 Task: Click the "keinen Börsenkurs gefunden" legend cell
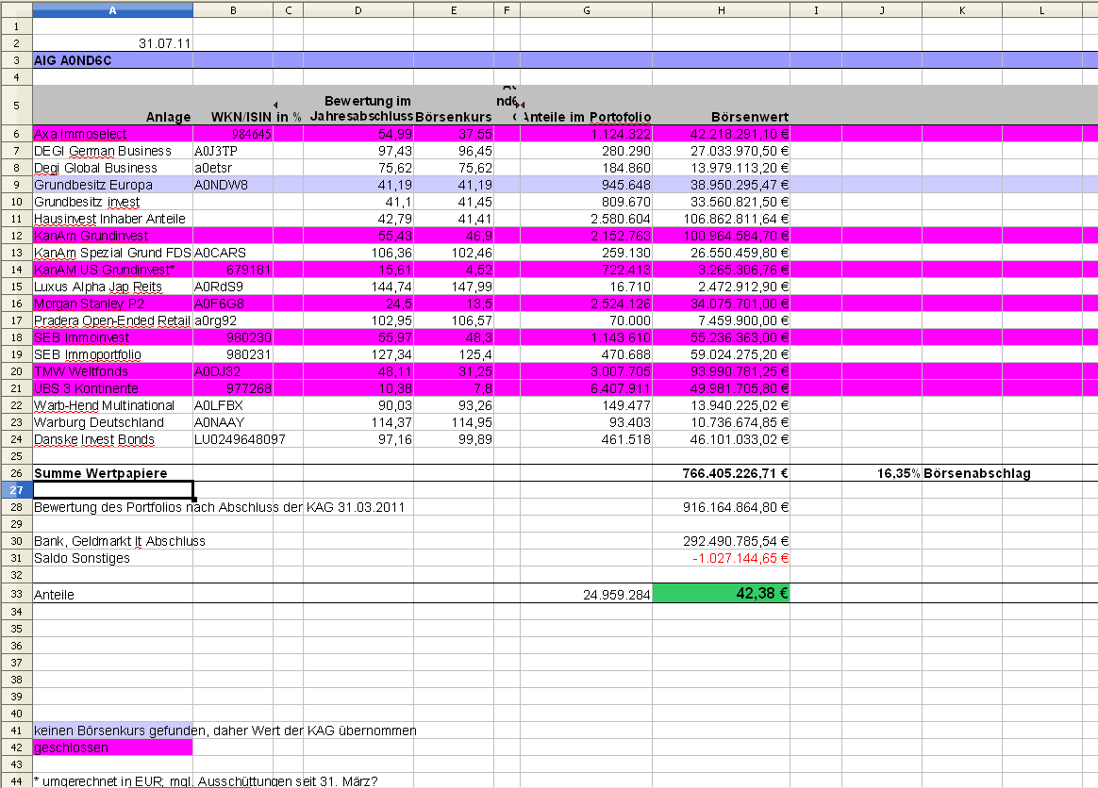pyautogui.click(x=111, y=731)
